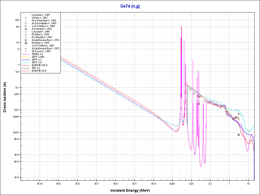Click the M.Diksic filled square data point in plot

coord(239,135)
